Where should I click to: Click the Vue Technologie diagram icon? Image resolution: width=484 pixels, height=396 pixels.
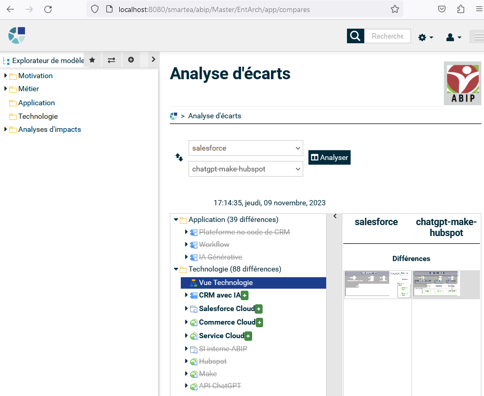(x=193, y=283)
